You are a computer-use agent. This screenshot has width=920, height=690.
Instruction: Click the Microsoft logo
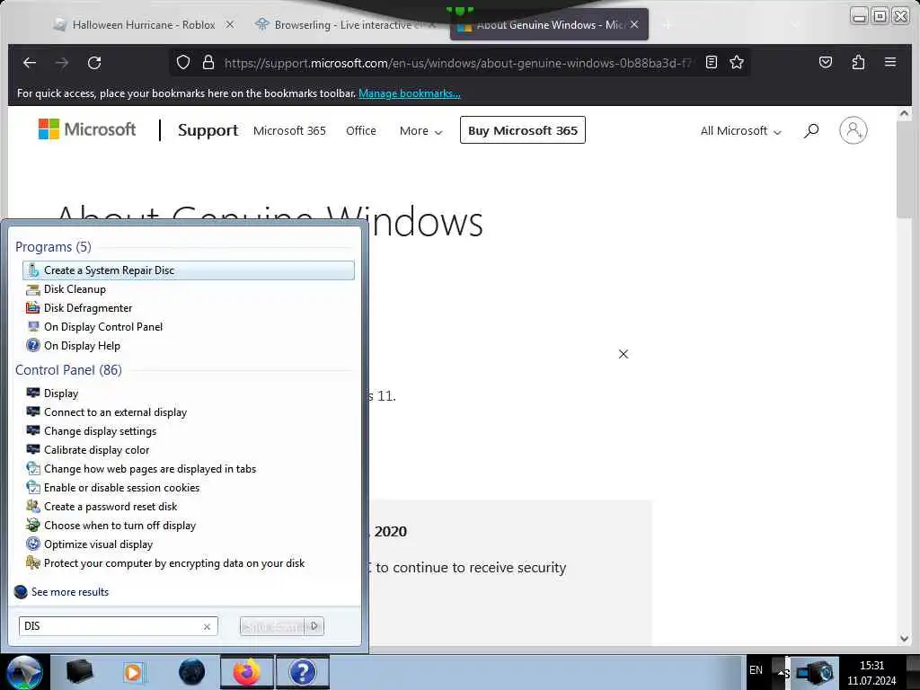[87, 129]
